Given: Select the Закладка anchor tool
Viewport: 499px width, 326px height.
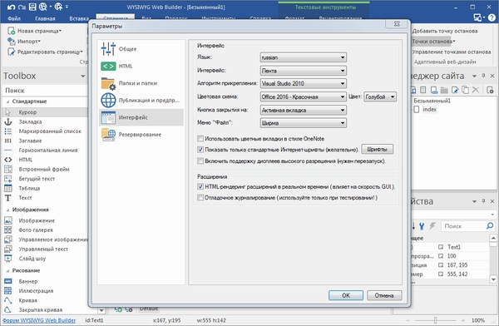Looking at the screenshot, I should (x=45, y=122).
